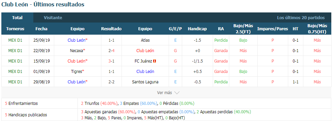Click the Bajo/Más 2.5(FT) column header
Screen dimensions: 334x121
tap(243, 29)
